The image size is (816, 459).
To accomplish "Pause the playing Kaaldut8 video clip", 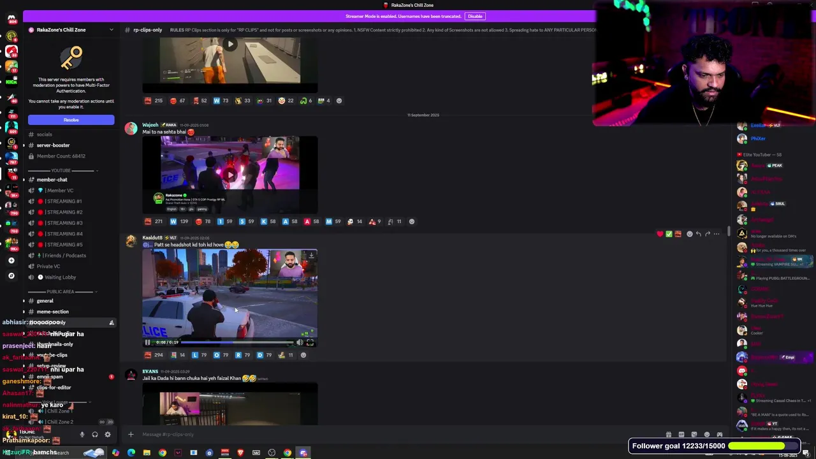I will [147, 342].
